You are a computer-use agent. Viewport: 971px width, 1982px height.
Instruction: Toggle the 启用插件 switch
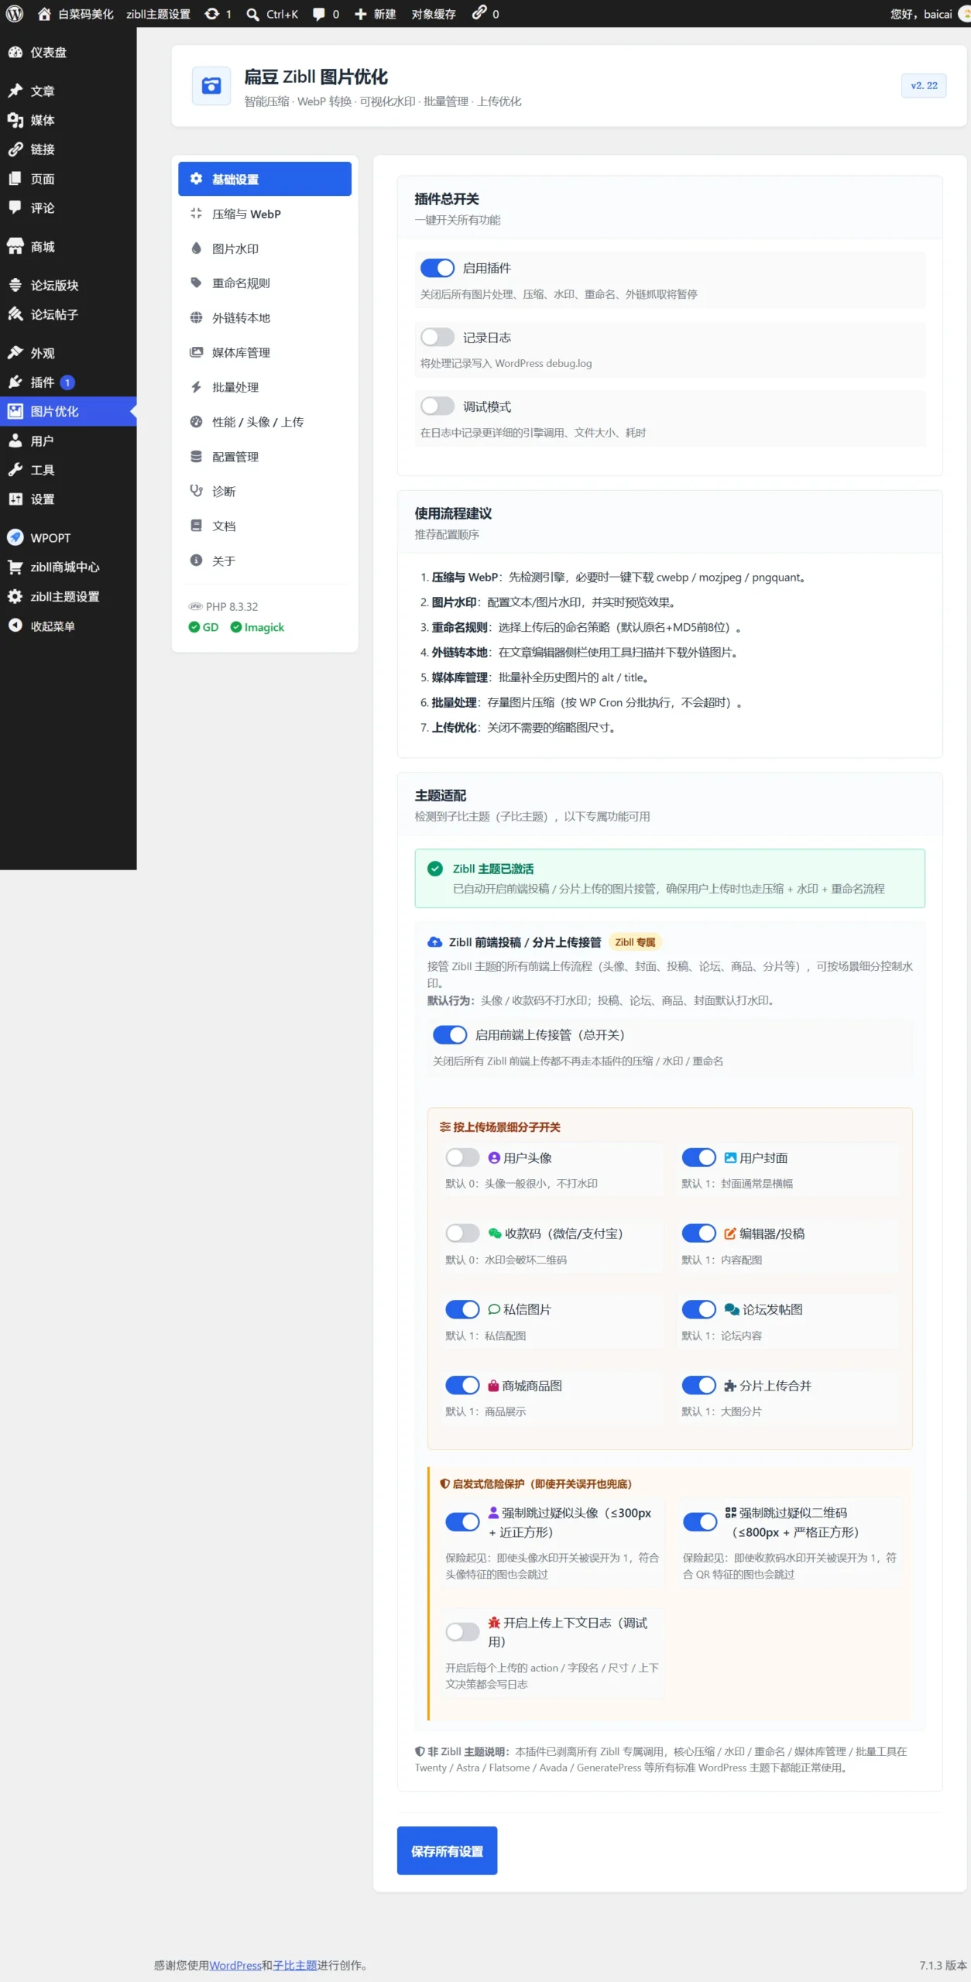[437, 268]
